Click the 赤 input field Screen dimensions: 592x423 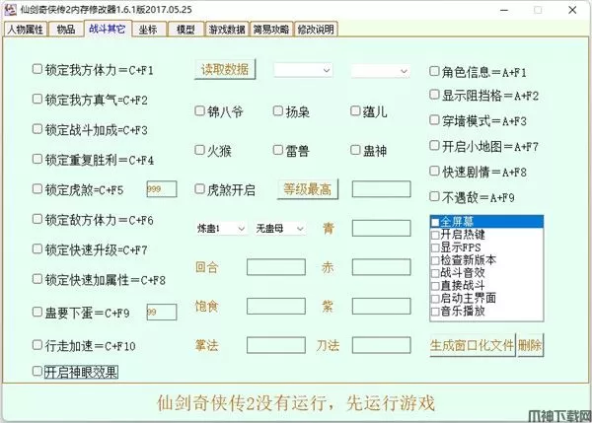[x=381, y=267]
